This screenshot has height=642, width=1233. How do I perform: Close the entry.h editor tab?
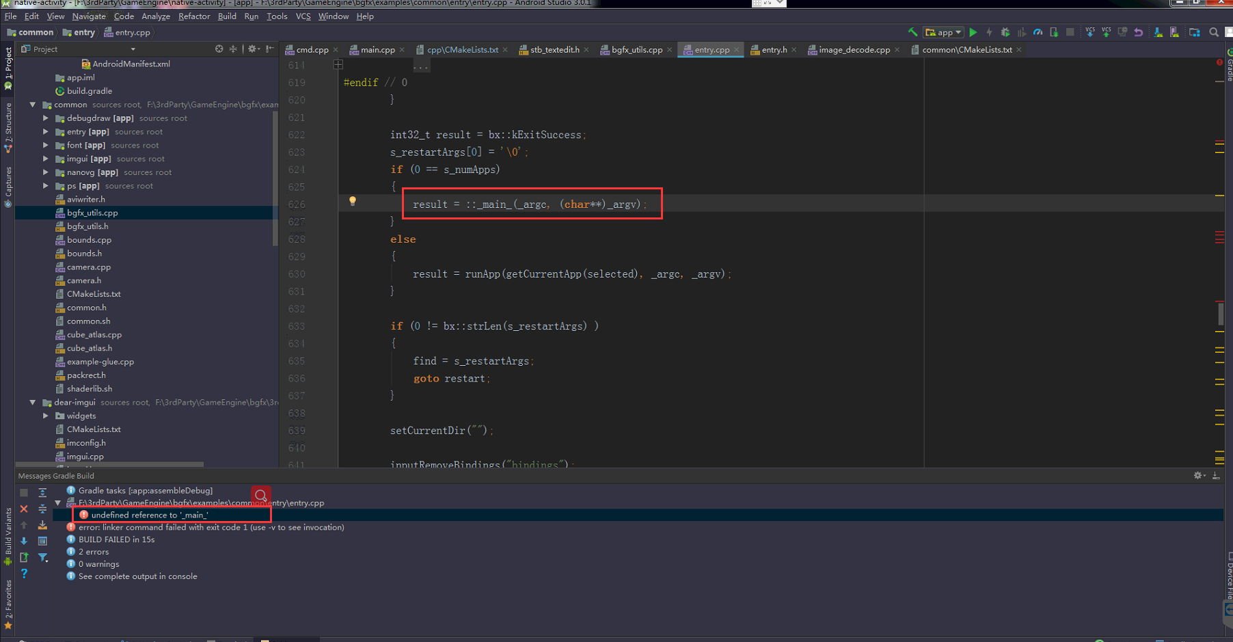[794, 50]
